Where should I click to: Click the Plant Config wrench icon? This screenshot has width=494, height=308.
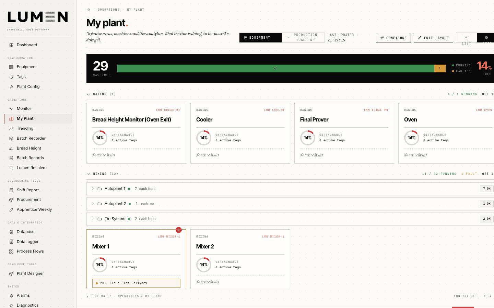tap(11, 87)
